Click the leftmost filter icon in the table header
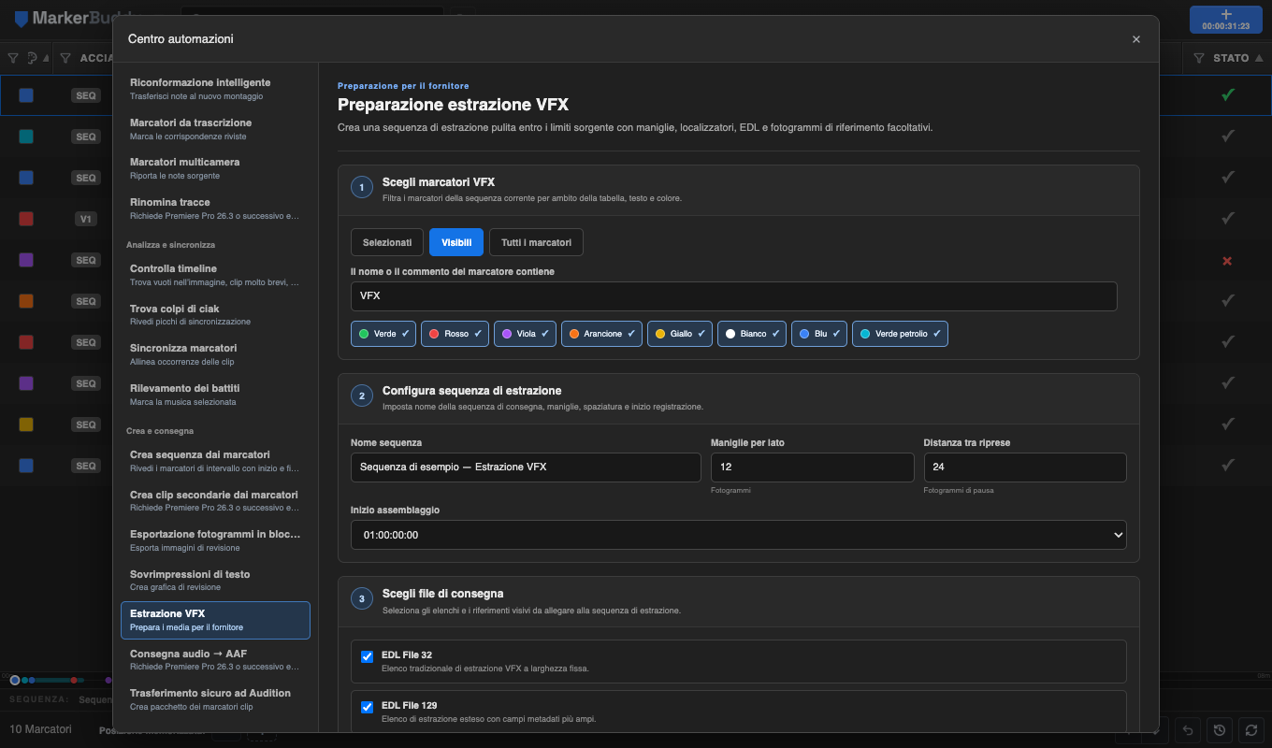The width and height of the screenshot is (1272, 748). (13, 58)
